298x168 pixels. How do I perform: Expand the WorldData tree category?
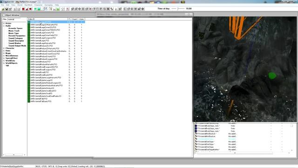point(4,61)
